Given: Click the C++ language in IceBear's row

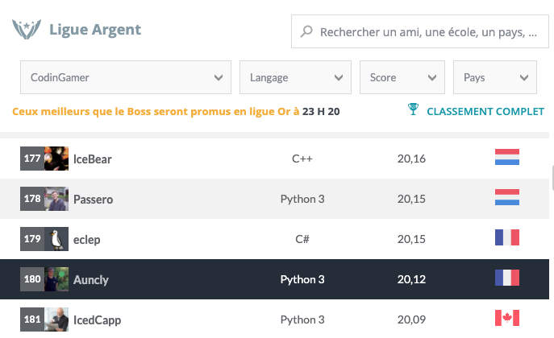Looking at the screenshot, I should (302, 159).
